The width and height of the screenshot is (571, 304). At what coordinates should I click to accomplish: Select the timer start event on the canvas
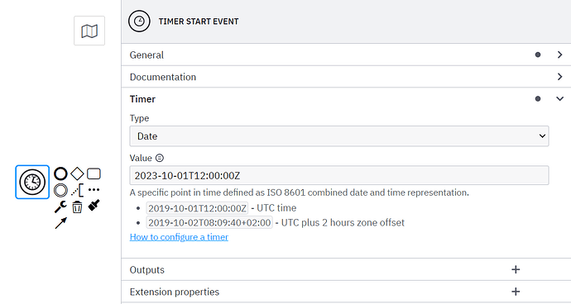coord(32,182)
